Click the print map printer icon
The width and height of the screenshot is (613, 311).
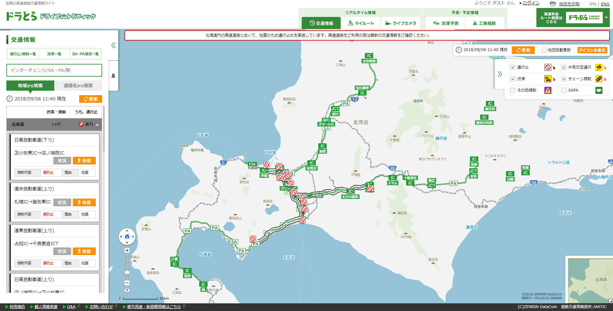point(553,4)
